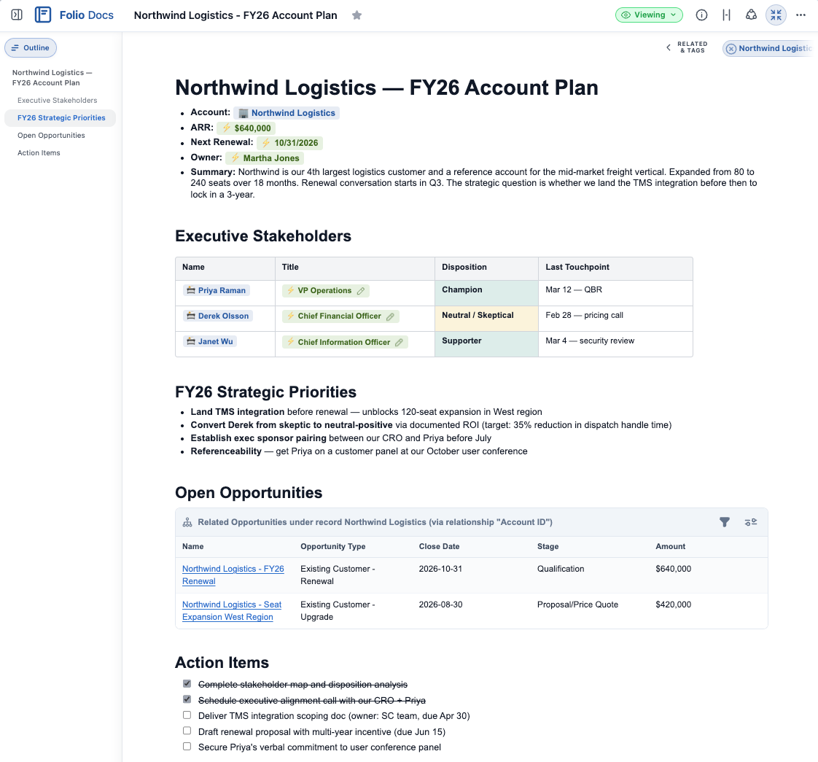The height and width of the screenshot is (762, 818).
Task: Check off Priya's user conference panel commitment
Action: click(187, 746)
